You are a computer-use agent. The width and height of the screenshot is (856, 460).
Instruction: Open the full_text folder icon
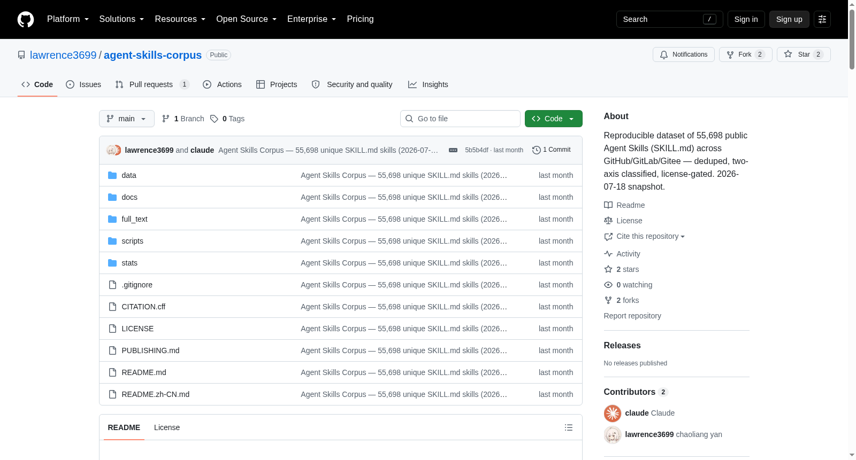click(x=112, y=219)
